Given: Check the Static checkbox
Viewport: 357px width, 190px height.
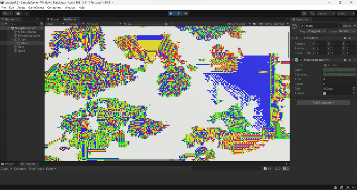Looking at the screenshot, I should pos(340,26).
